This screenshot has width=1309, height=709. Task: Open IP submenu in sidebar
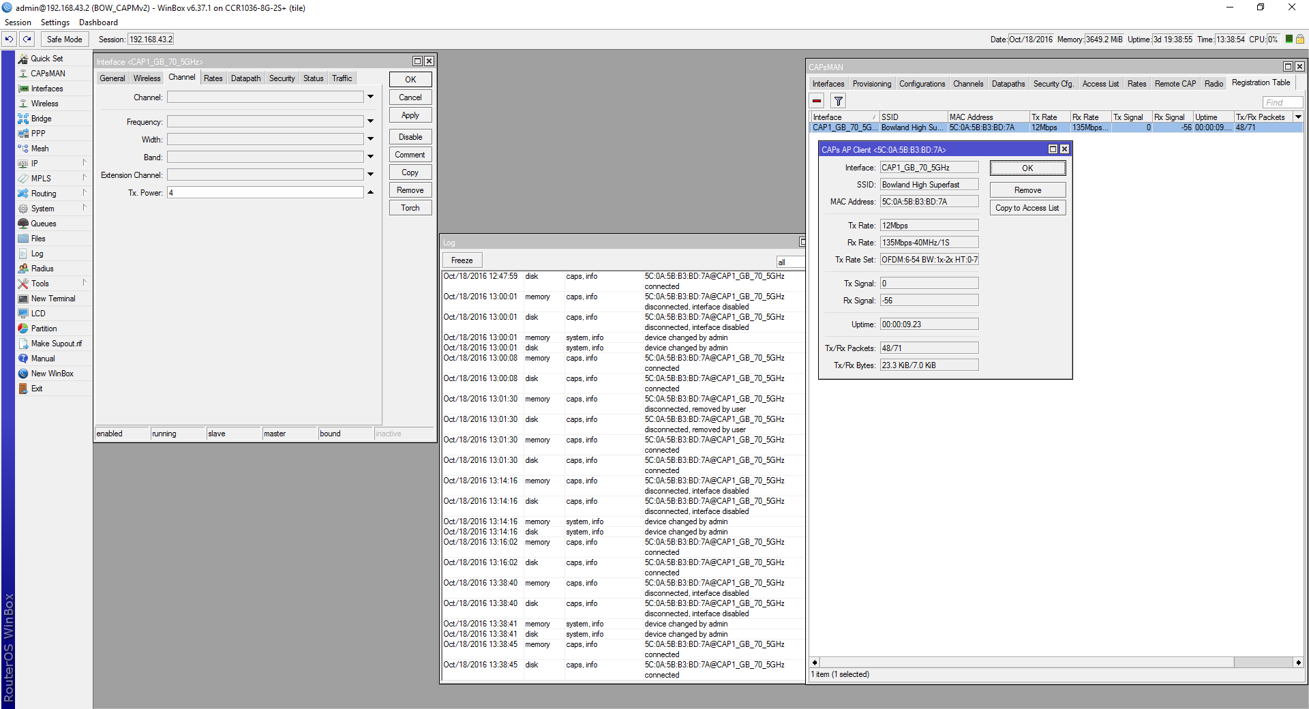point(35,164)
